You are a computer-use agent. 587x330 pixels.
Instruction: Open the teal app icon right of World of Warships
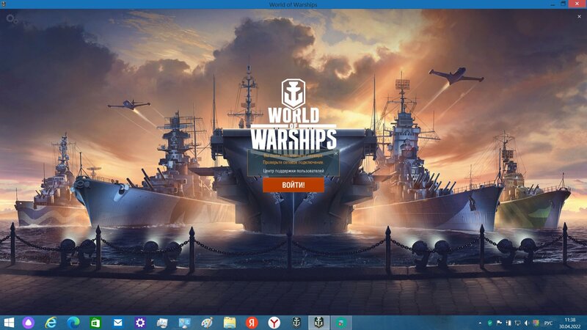coord(341,323)
